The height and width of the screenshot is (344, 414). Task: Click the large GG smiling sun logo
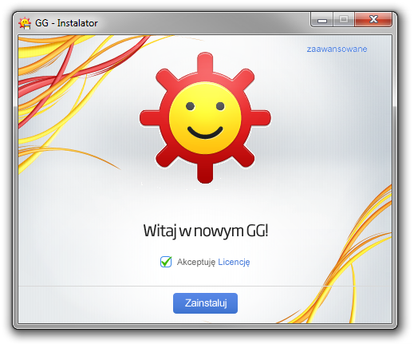pos(205,117)
